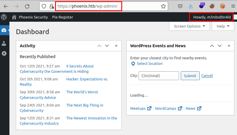Image resolution: width=237 pixels, height=135 pixels.
Task: Click the Activity panel title
Action: coord(27,46)
